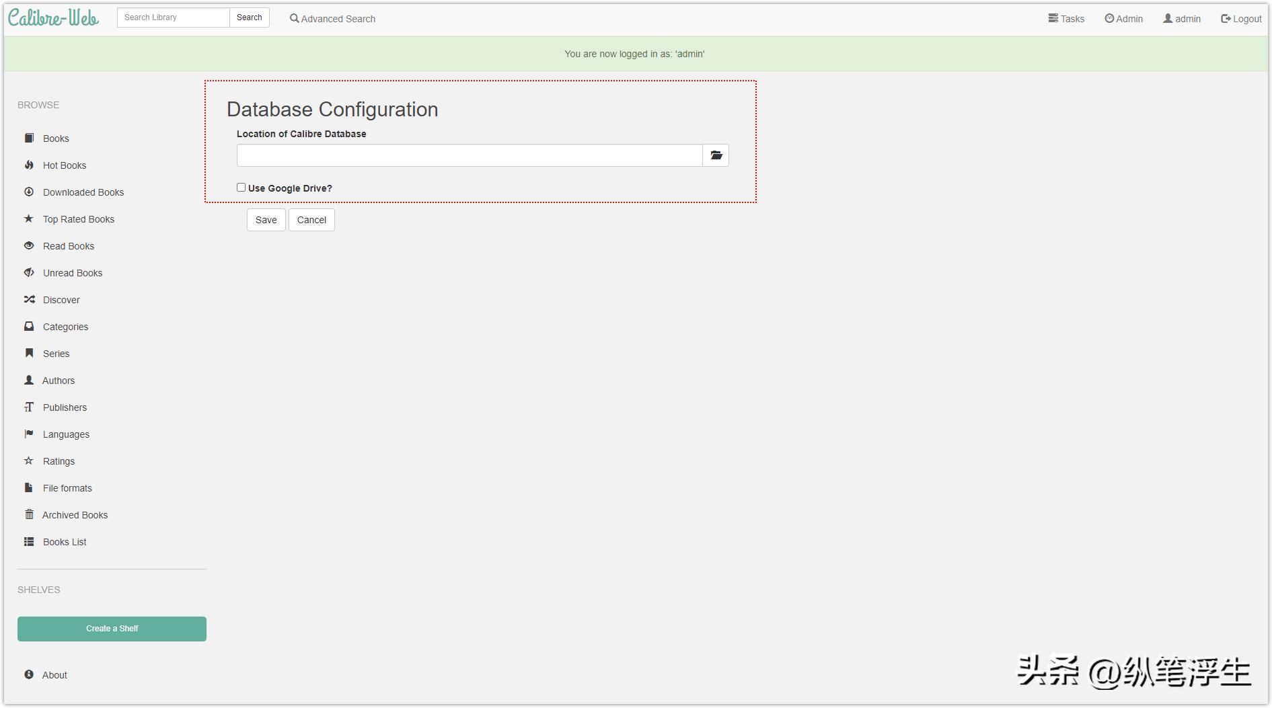Click the Admin dashboard icon in navbar
Image resolution: width=1272 pixels, height=708 pixels.
[x=1109, y=18]
